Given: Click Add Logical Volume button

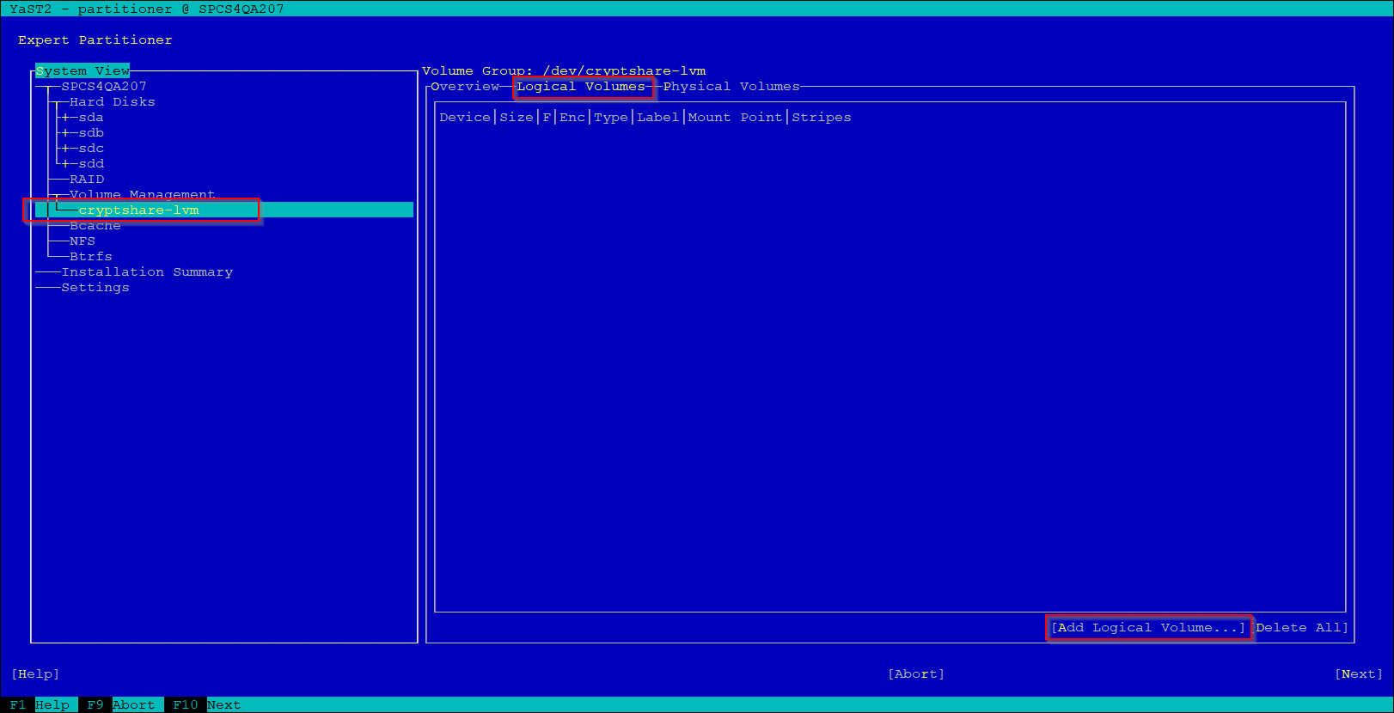Looking at the screenshot, I should click(1148, 628).
